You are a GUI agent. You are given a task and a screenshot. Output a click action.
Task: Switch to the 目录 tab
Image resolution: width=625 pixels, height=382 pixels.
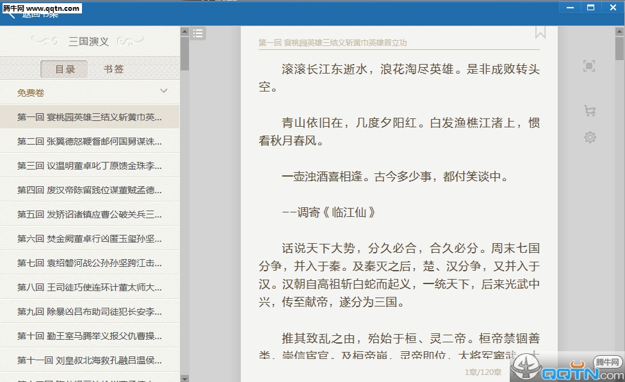(64, 69)
